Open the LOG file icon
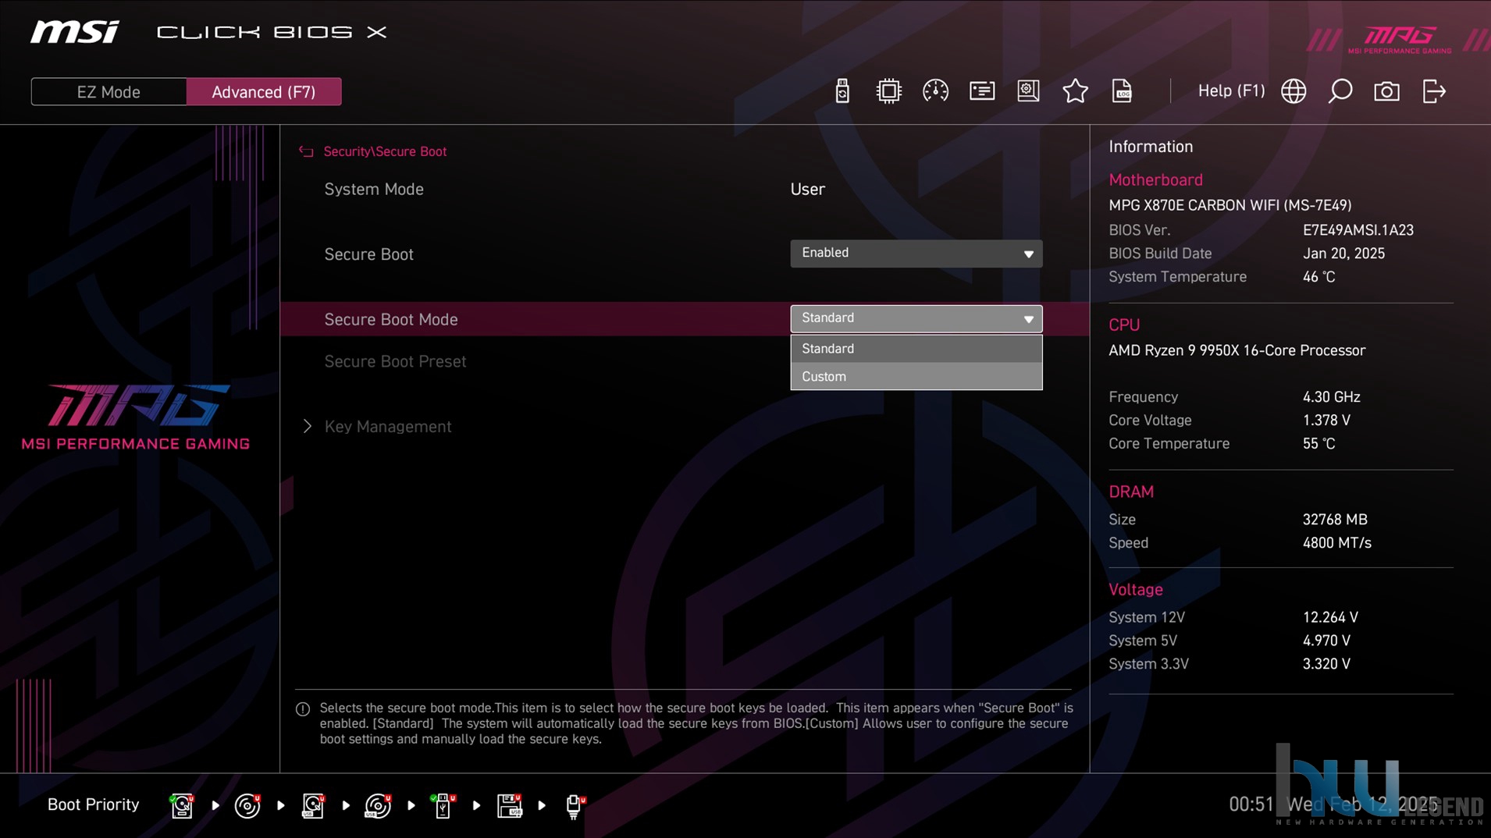Viewport: 1491px width, 838px height. (x=1122, y=91)
